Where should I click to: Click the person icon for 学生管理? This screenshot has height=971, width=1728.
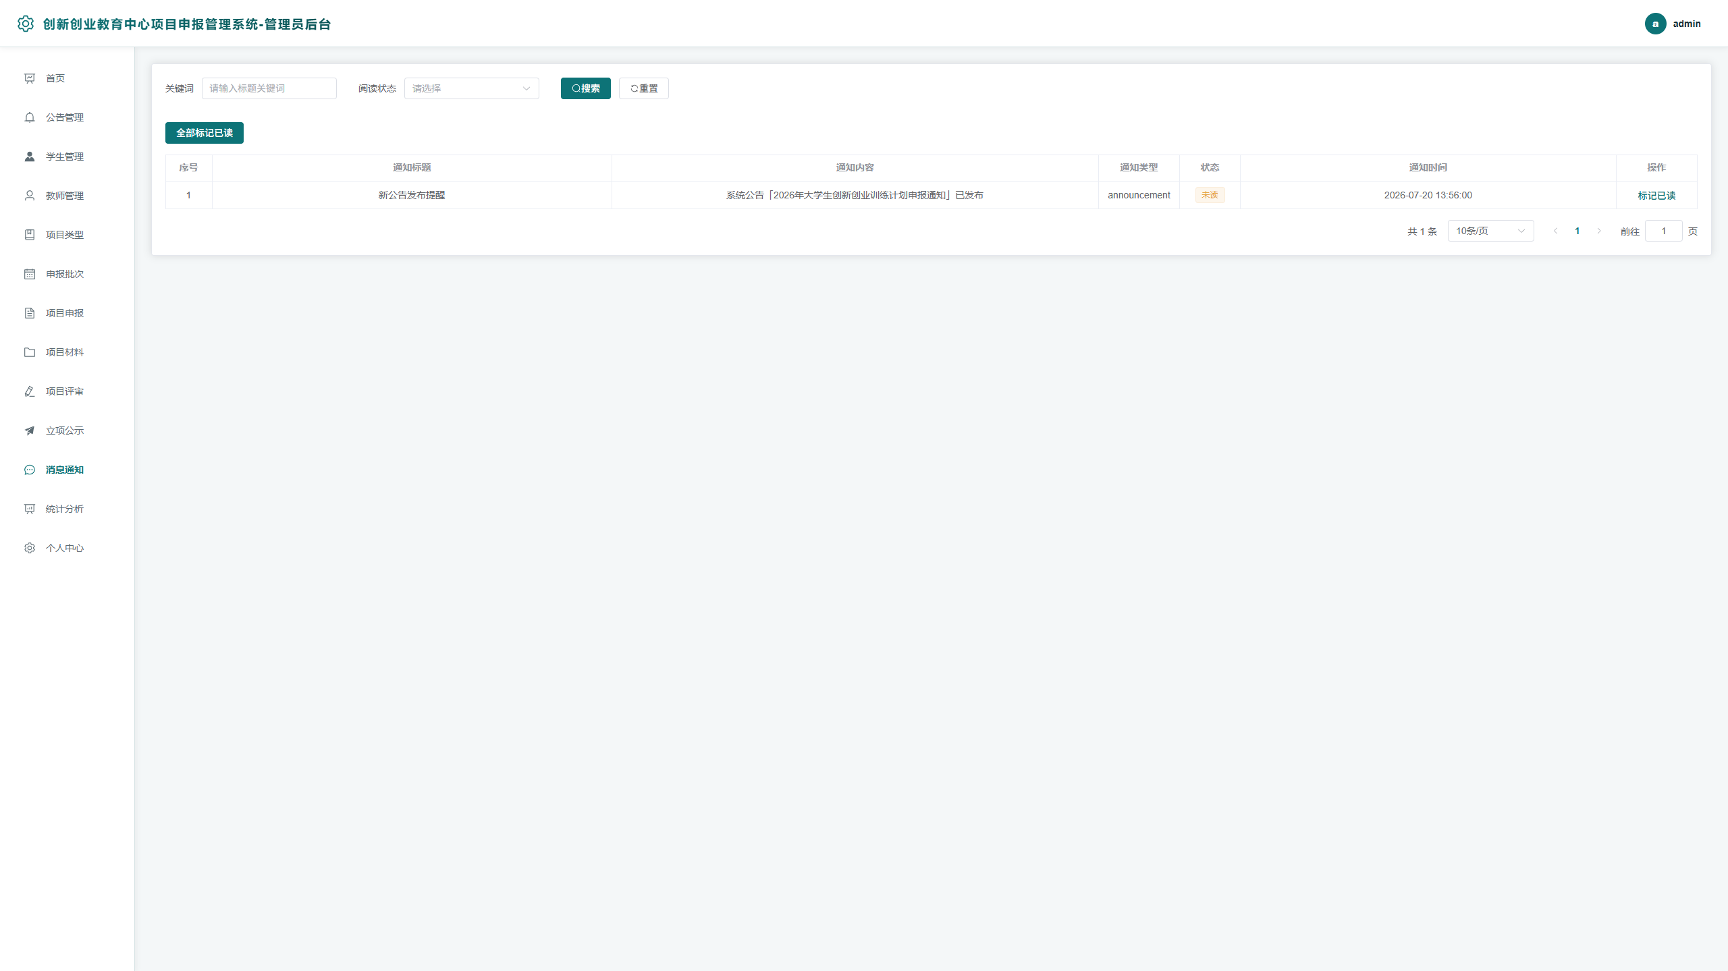click(30, 157)
